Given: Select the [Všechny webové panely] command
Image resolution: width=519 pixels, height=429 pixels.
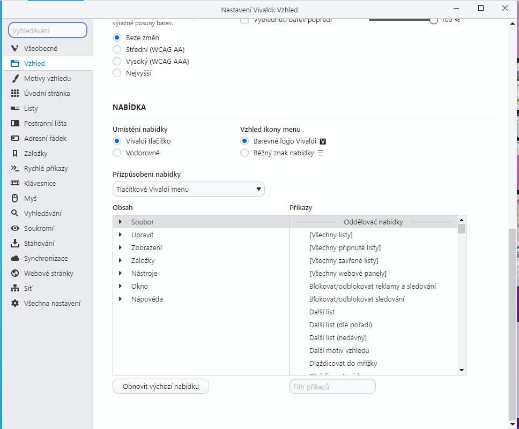Looking at the screenshot, I should (373, 273).
